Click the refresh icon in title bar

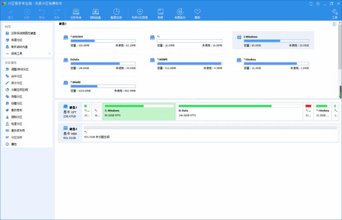point(311,4)
